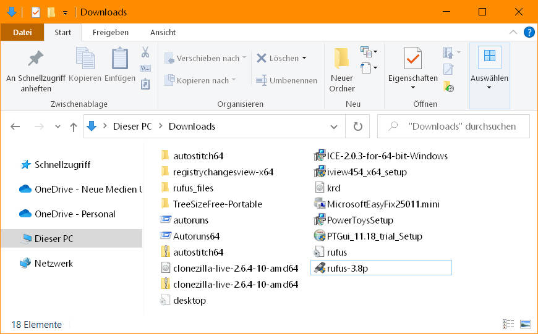The height and width of the screenshot is (334, 538).
Task: Switch to details view icon in status bar
Action: click(508, 324)
